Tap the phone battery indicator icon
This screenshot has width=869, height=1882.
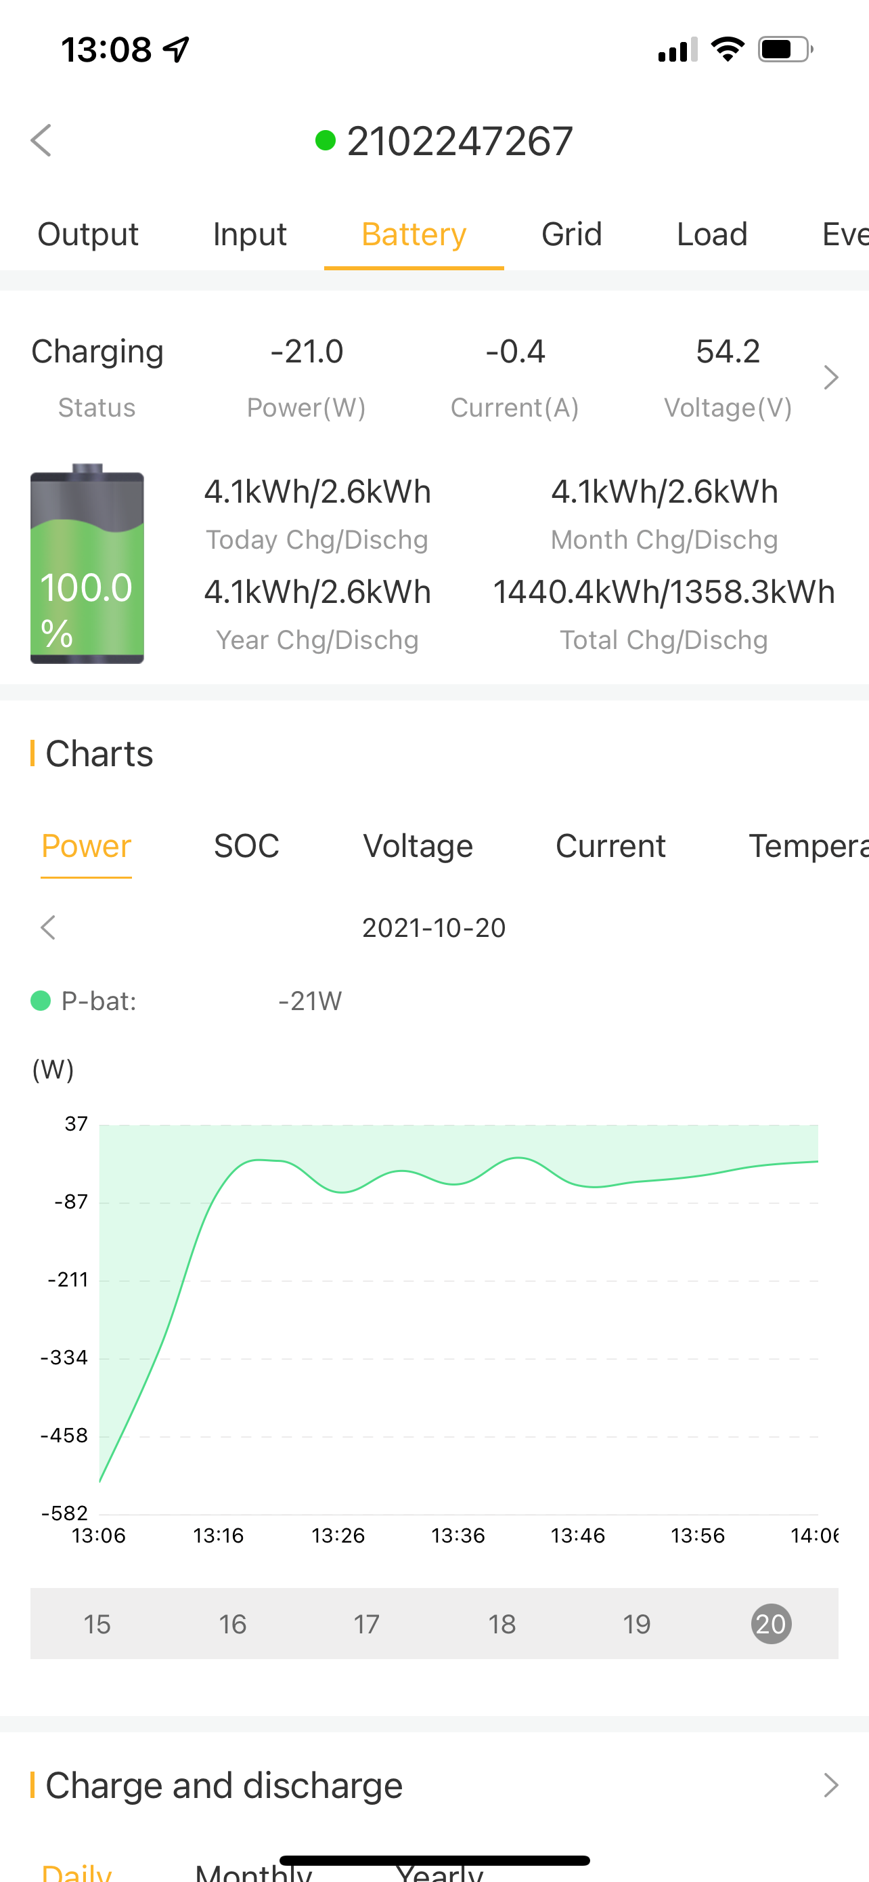coord(786,49)
